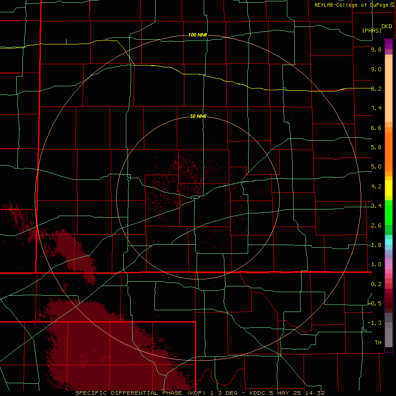The width and height of the screenshot is (396, 396).
Task: Select the [PHAS] units label
Action: pos(372,30)
